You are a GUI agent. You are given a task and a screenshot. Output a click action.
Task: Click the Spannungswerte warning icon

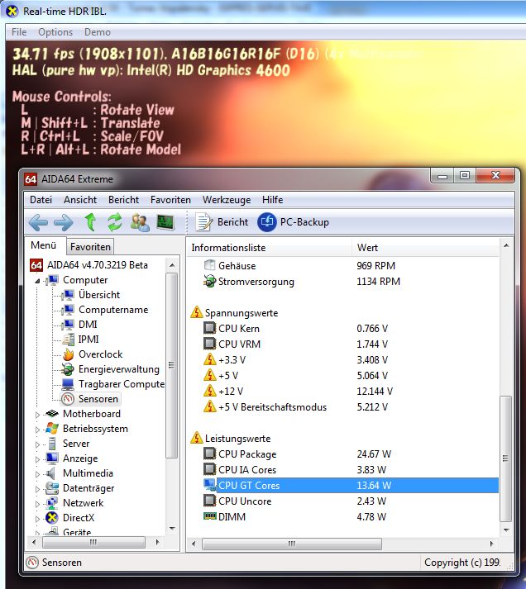coord(197,312)
